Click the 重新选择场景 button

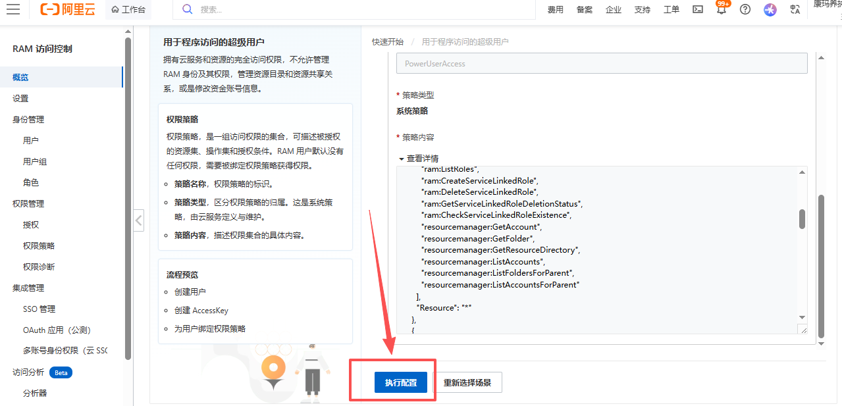[467, 382]
